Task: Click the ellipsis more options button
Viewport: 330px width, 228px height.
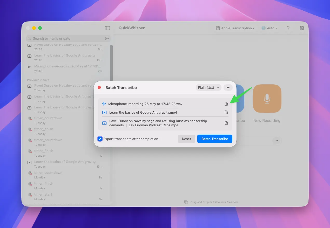Action: point(276,141)
